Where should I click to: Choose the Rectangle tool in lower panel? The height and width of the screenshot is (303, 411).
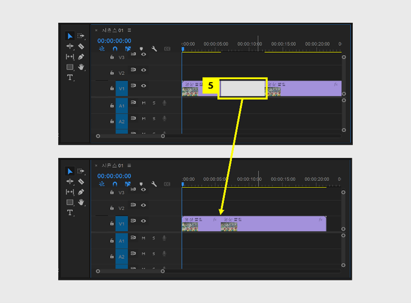point(70,202)
